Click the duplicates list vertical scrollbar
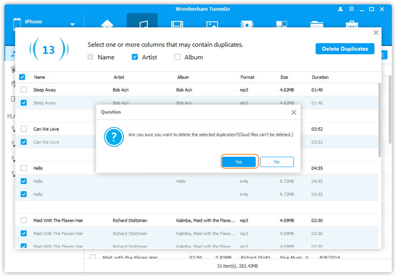Screen dimensions: 397x277 point(380,121)
